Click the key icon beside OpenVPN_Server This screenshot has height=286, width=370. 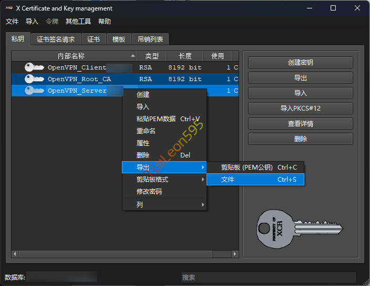click(x=34, y=91)
